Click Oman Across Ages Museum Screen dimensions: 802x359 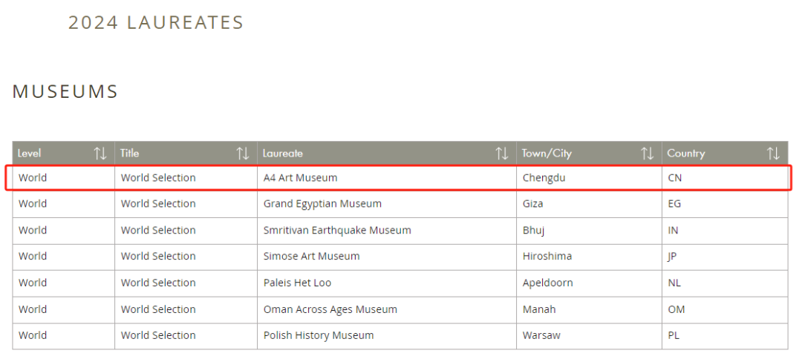click(x=330, y=309)
